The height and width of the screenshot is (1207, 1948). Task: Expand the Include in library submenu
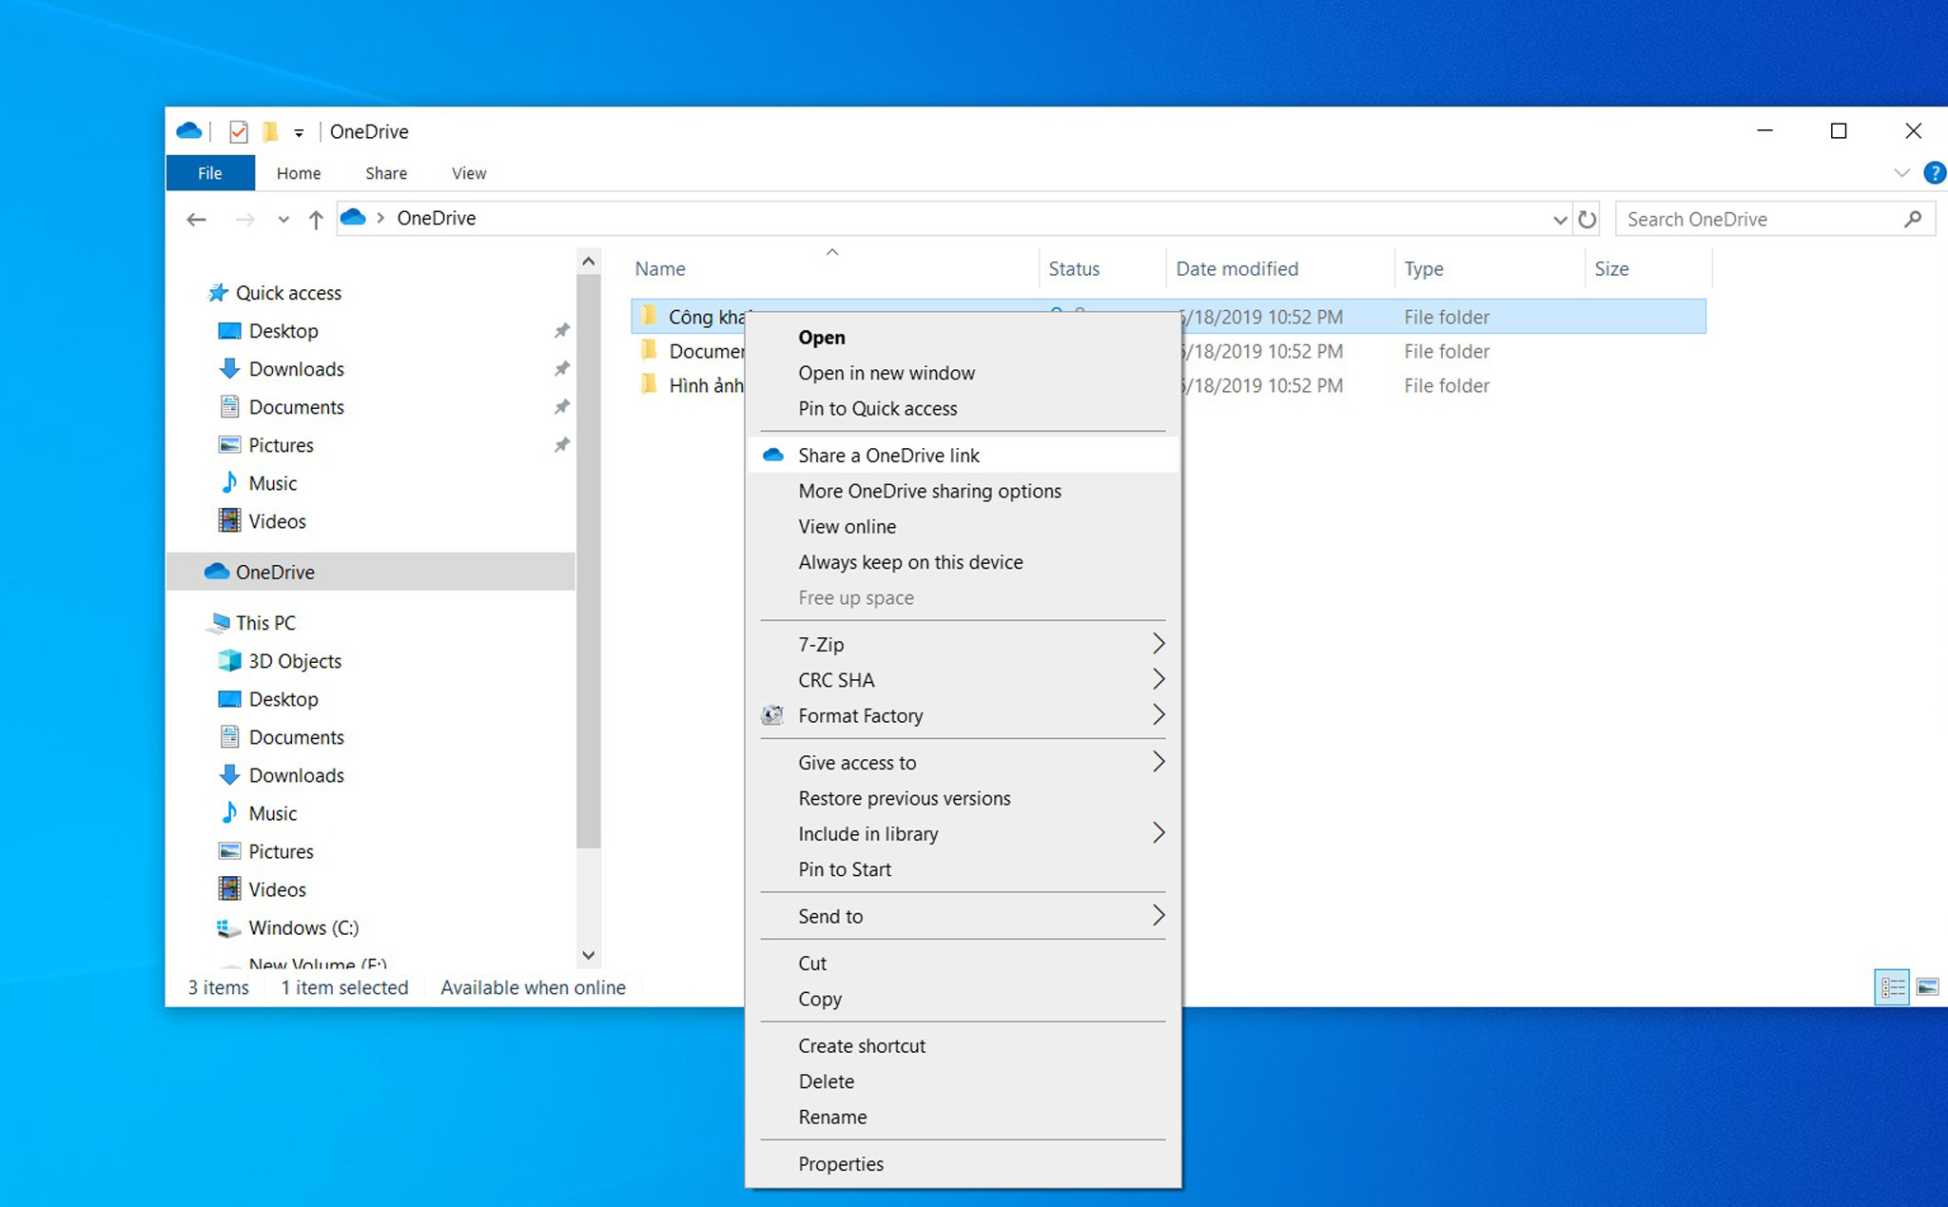coord(1155,834)
